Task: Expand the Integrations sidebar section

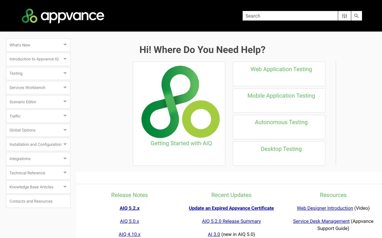Action: pyautogui.click(x=38, y=159)
